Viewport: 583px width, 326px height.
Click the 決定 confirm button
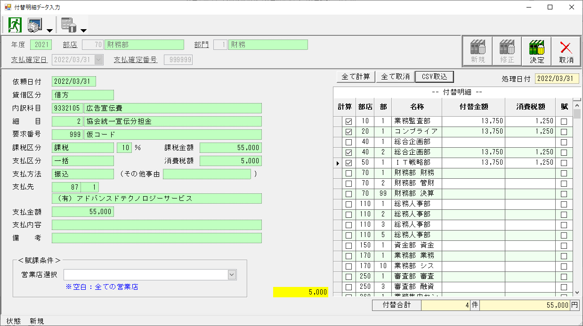[536, 52]
